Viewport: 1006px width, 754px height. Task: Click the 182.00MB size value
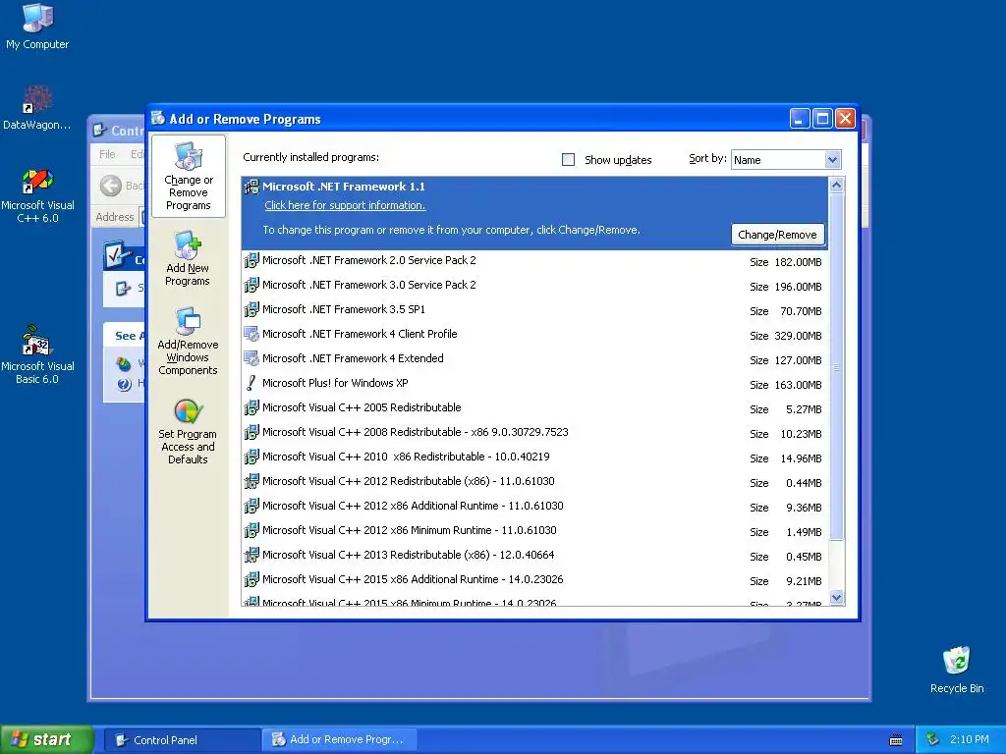click(798, 262)
